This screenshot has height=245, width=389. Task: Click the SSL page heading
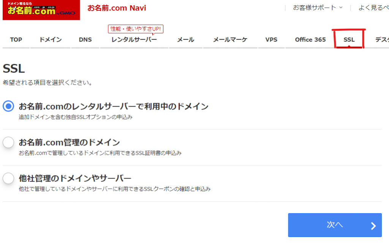tap(14, 69)
